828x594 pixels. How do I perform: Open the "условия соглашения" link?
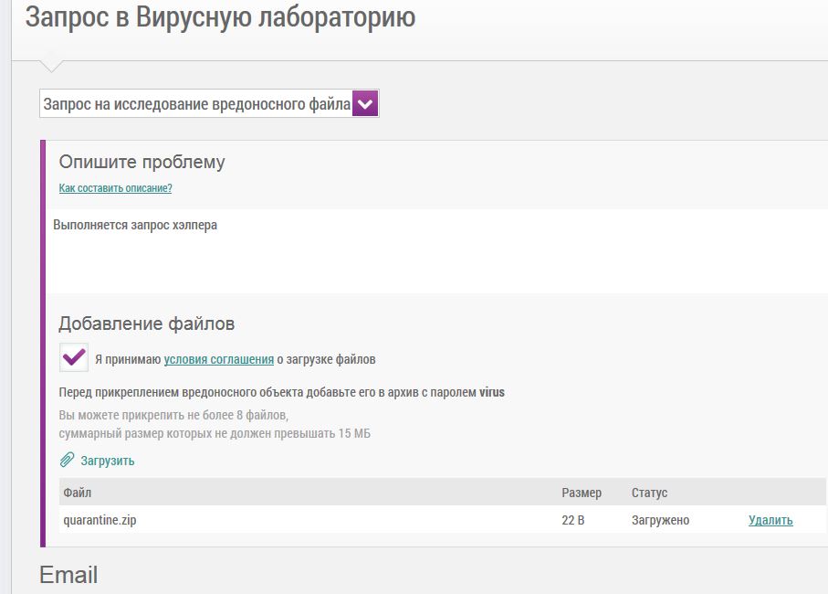click(x=219, y=359)
